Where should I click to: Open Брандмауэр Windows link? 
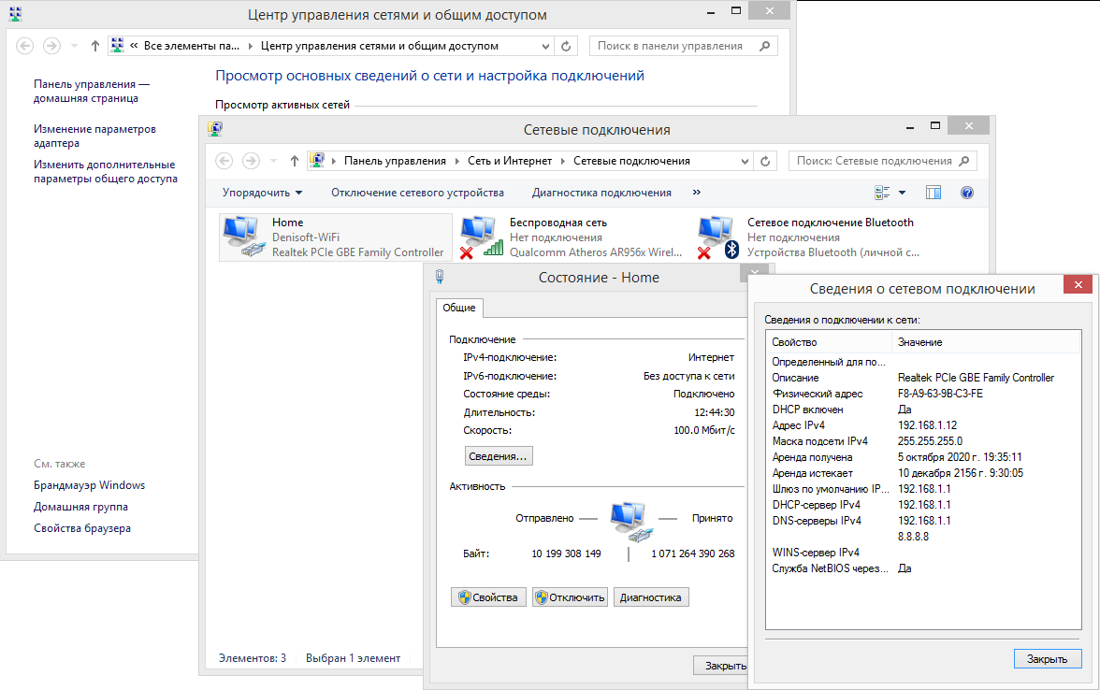tap(89, 485)
